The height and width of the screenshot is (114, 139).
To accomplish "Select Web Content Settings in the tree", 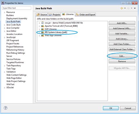I will tap(16, 75).
